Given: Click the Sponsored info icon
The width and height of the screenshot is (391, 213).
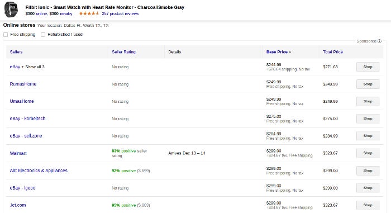Looking at the screenshot, I should 379,41.
